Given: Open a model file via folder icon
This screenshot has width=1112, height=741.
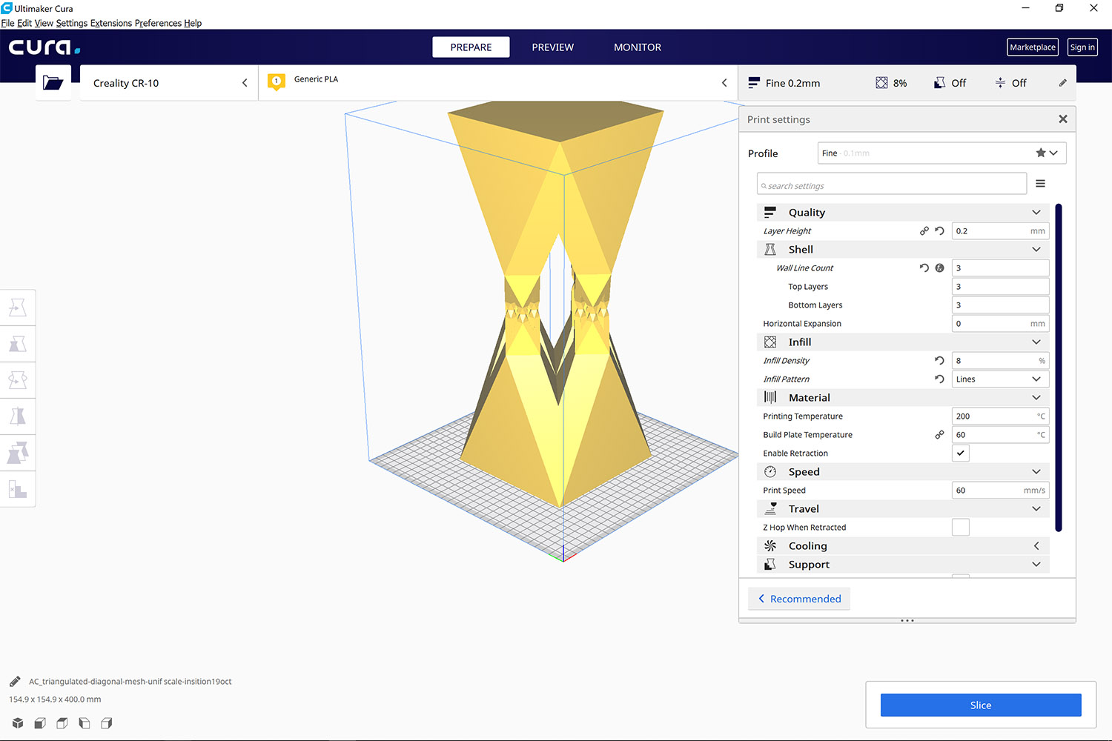Looking at the screenshot, I should pyautogui.click(x=53, y=82).
